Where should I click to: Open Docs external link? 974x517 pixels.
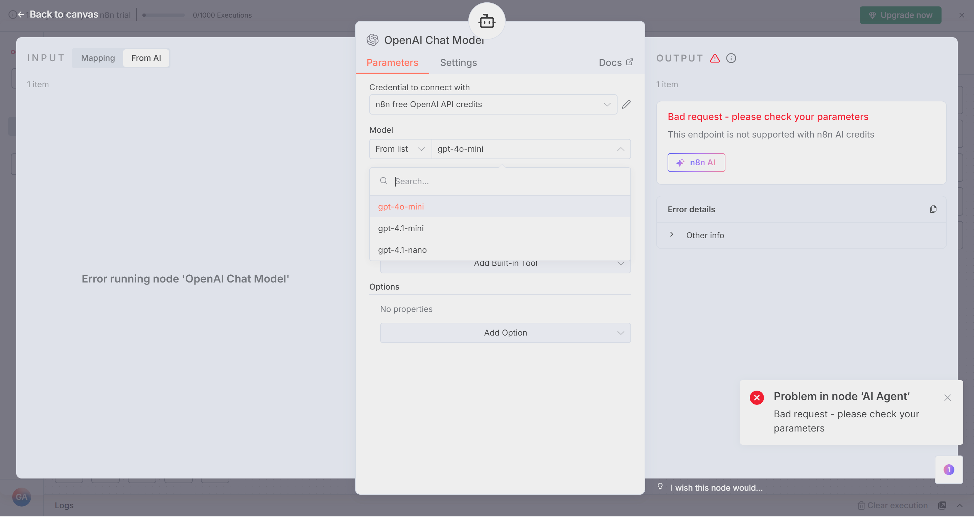point(616,63)
